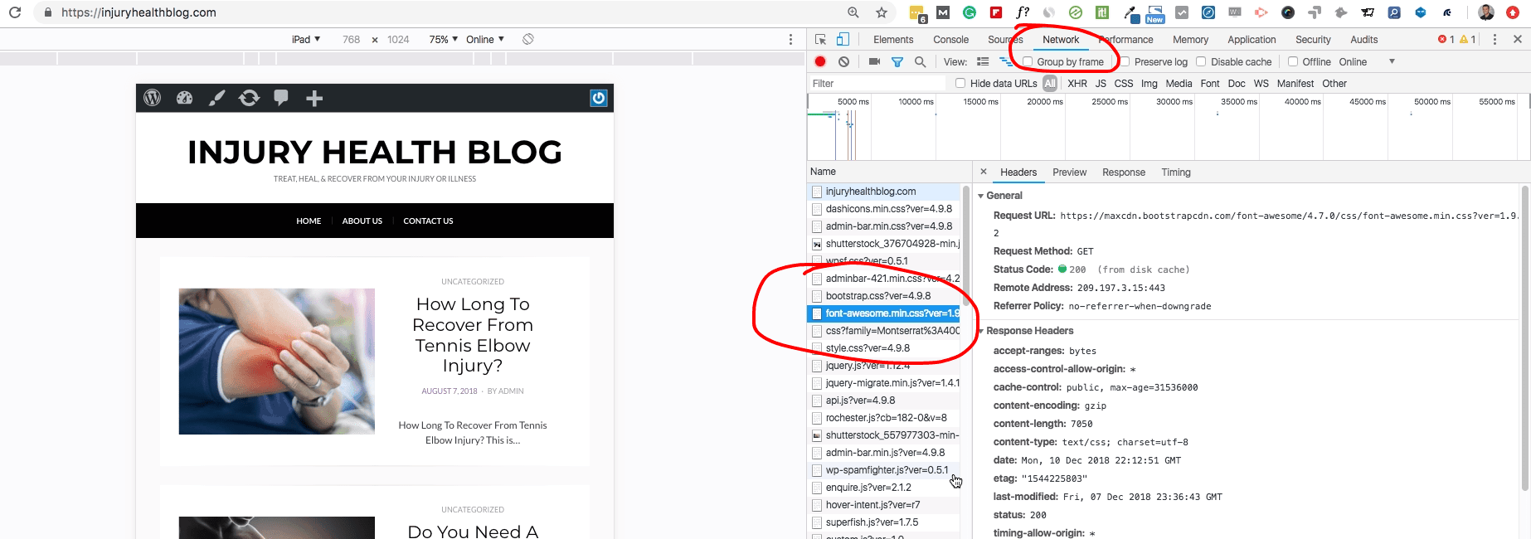
Task: Open device toolbar Online throttling dropdown
Action: [485, 39]
